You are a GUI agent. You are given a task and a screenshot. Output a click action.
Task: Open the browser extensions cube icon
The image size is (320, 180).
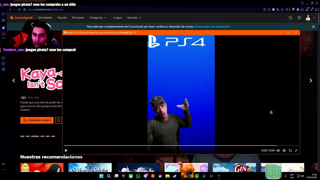[x=302, y=9]
